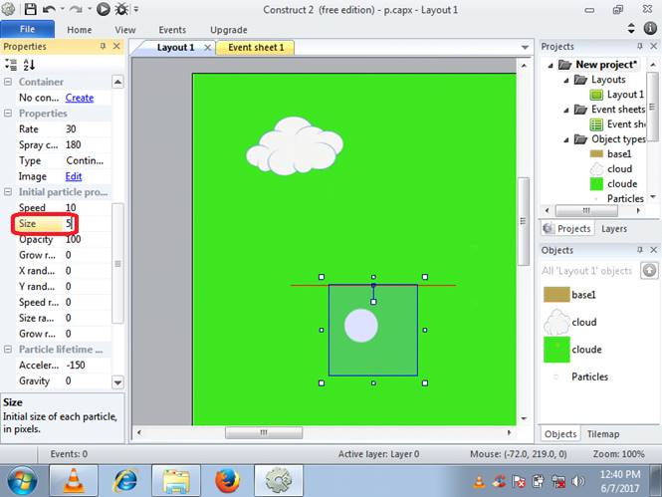Collapse Particle lifetime section
662x497 pixels.
tap(8, 350)
